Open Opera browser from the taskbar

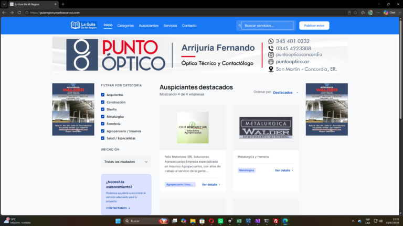(x=211, y=221)
